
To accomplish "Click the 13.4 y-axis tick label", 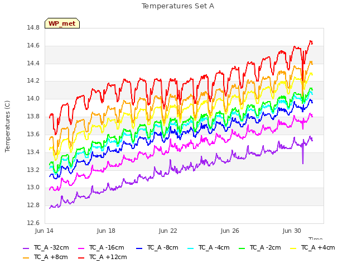I will [33, 152].
